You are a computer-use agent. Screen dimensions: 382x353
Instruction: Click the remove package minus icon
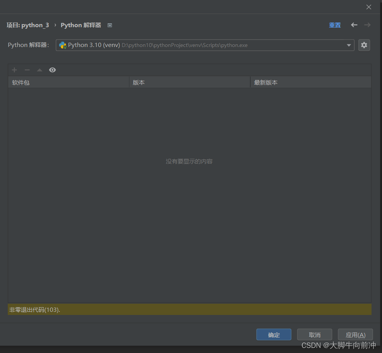point(27,70)
